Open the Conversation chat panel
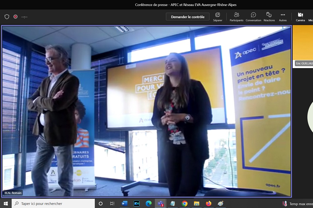The width and height of the screenshot is (313, 208). 253,17
